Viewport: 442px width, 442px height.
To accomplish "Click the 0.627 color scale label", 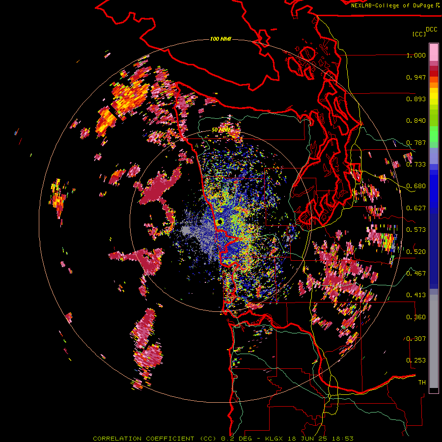I will pyautogui.click(x=416, y=208).
